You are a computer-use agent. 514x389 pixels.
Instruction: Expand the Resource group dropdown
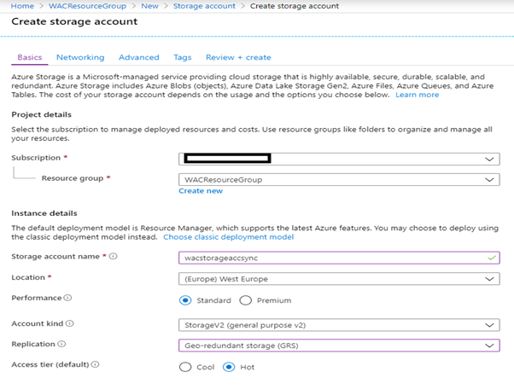[x=339, y=179]
